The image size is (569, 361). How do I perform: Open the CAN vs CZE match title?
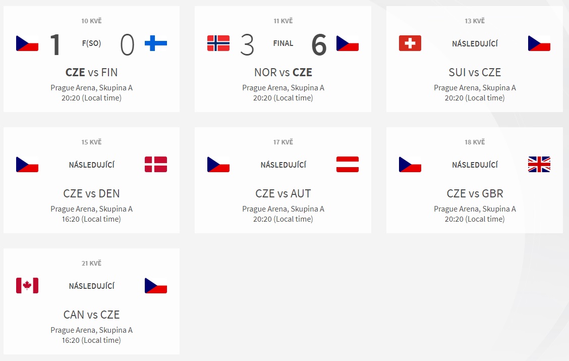[x=91, y=315]
